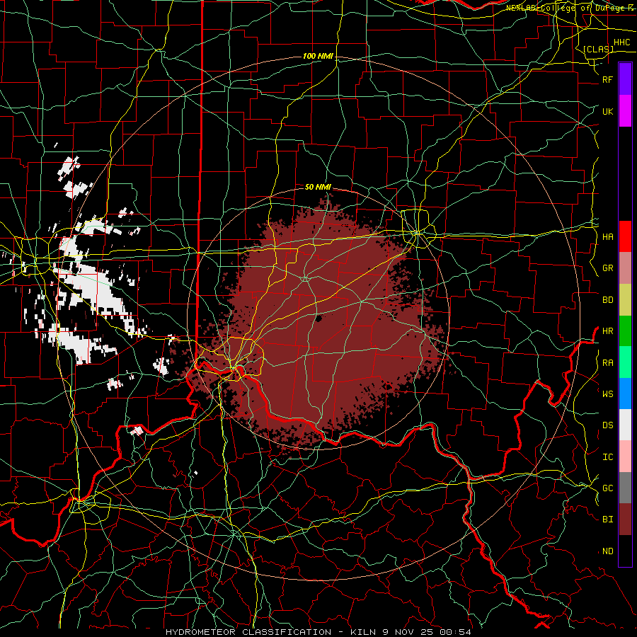Click the Hydrometeor Classification KILN title
Image resolution: width=637 pixels, height=637 pixels.
[x=318, y=632]
